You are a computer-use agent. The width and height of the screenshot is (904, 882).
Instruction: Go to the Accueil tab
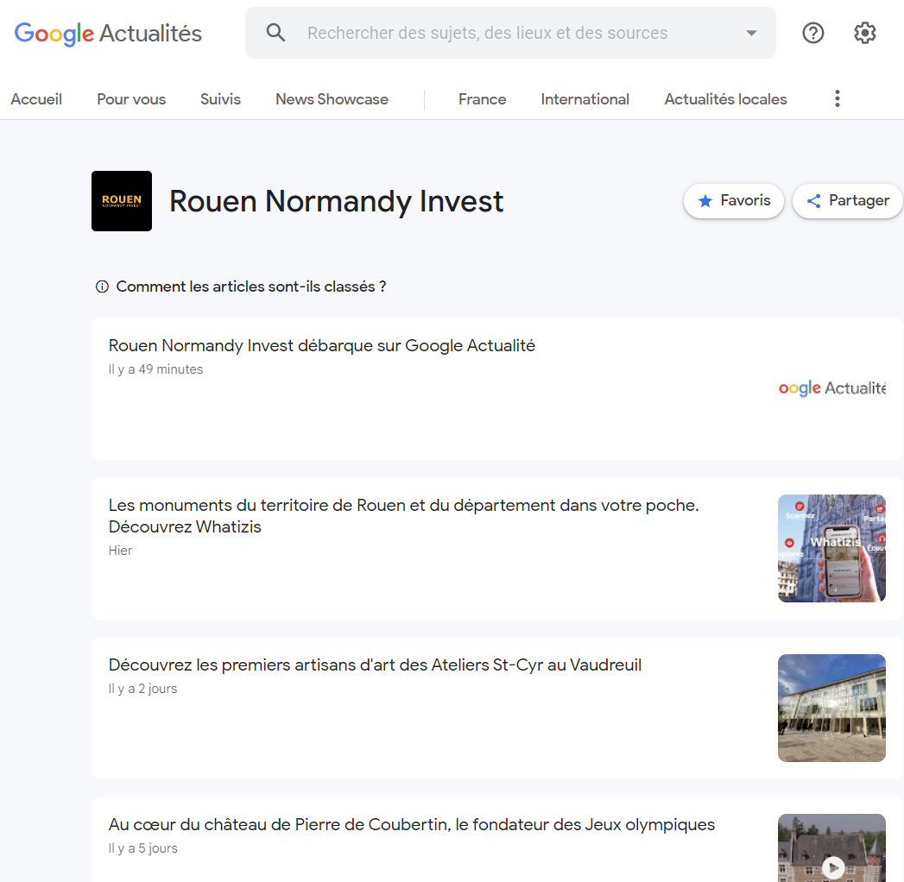click(36, 99)
